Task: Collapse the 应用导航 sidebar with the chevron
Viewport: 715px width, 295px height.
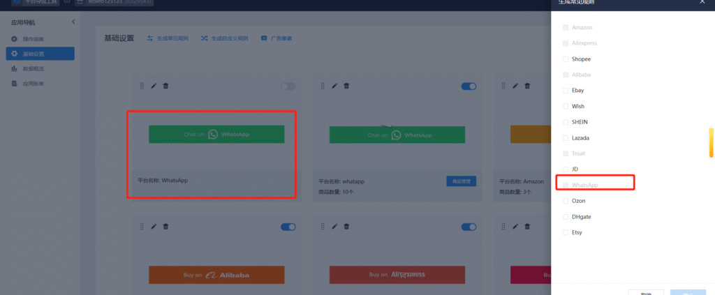Action: (x=73, y=22)
